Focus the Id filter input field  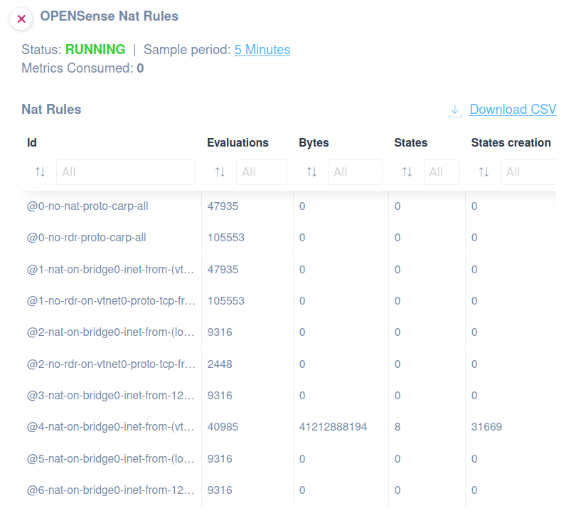[126, 172]
